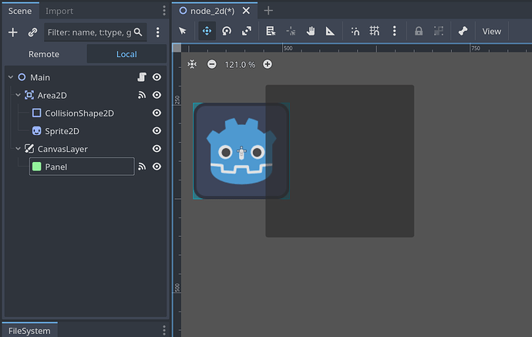Screen dimensions: 532x337
Task: Add a new child node
Action: coord(13,32)
